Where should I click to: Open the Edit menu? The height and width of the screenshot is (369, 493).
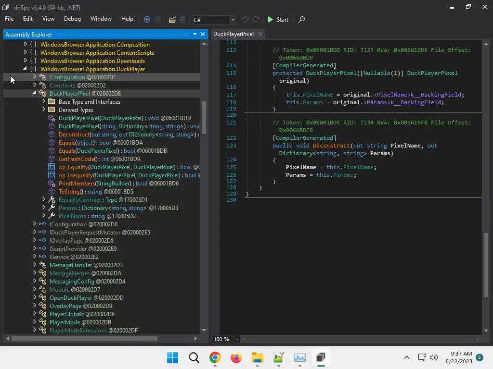click(x=27, y=19)
